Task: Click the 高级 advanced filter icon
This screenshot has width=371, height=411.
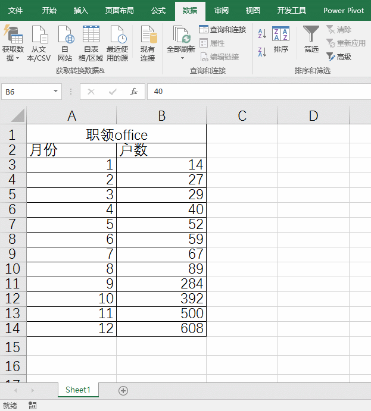Action: pos(339,57)
